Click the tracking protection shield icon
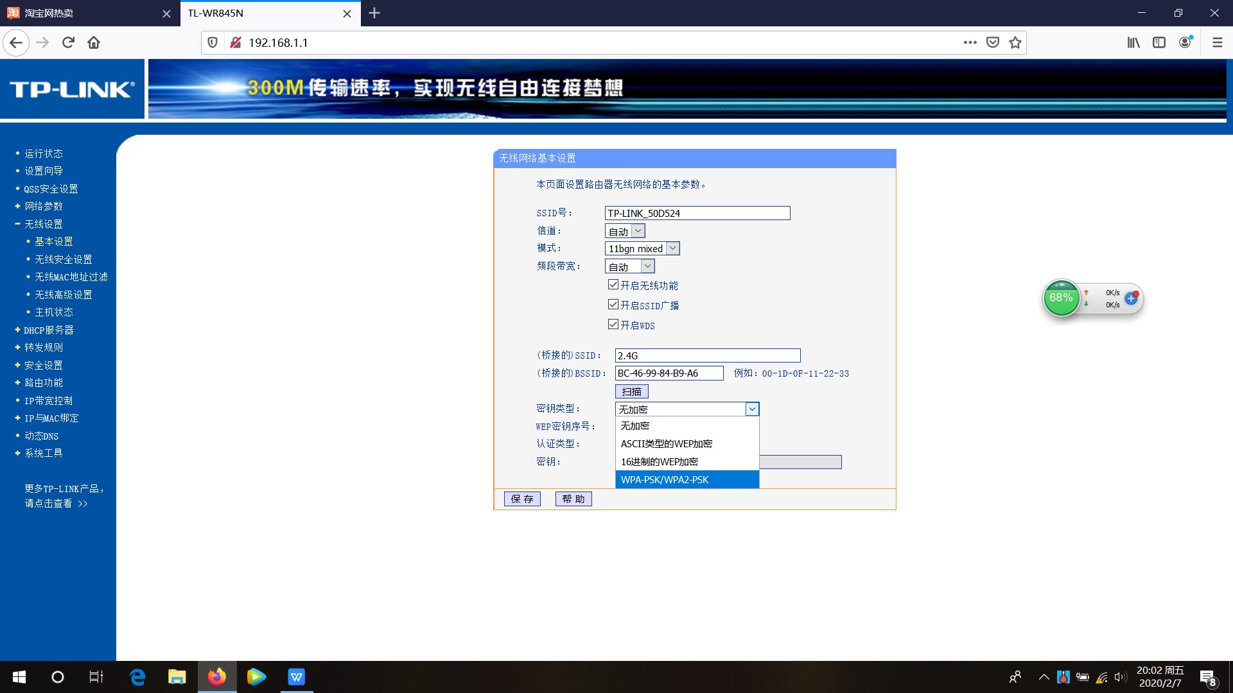This screenshot has height=693, width=1233. pyautogui.click(x=213, y=42)
